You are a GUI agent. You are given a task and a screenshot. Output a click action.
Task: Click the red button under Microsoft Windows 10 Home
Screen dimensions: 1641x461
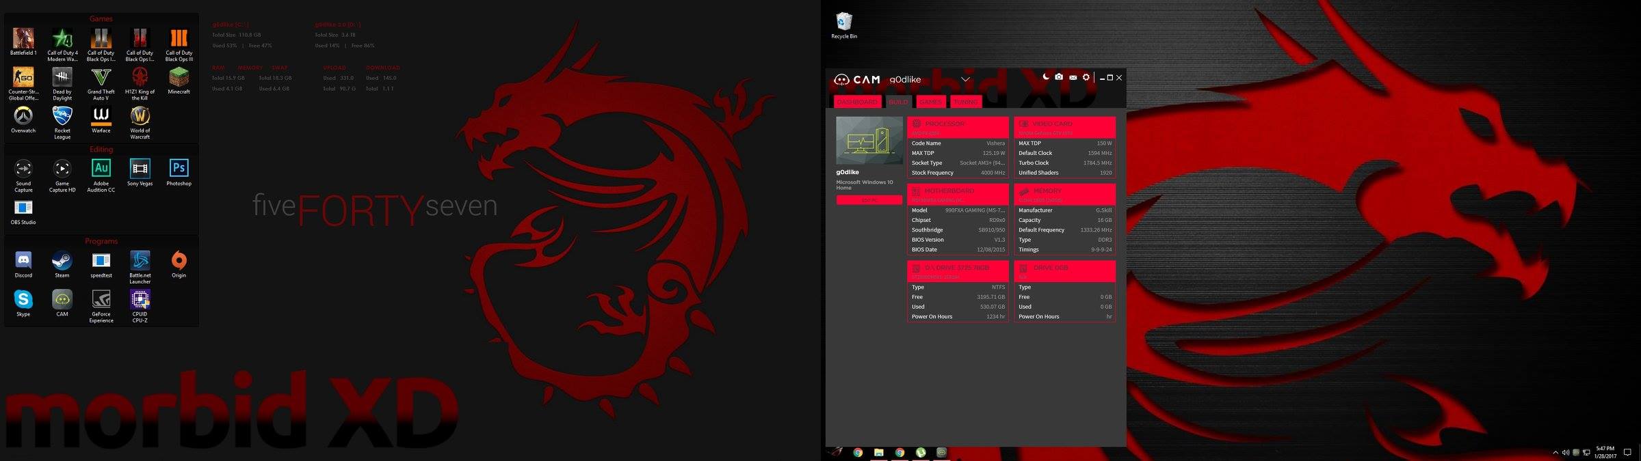click(x=869, y=200)
